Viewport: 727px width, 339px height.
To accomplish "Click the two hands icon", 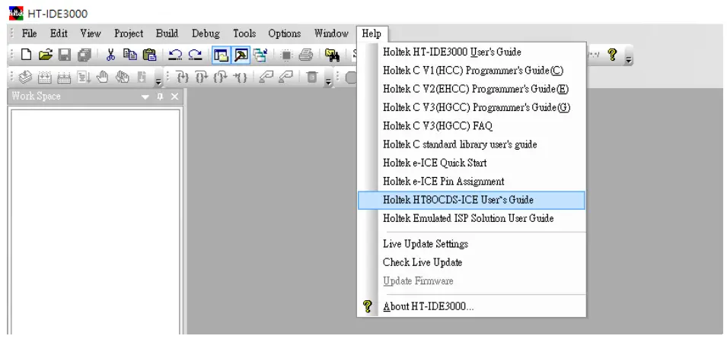I will click(x=123, y=78).
